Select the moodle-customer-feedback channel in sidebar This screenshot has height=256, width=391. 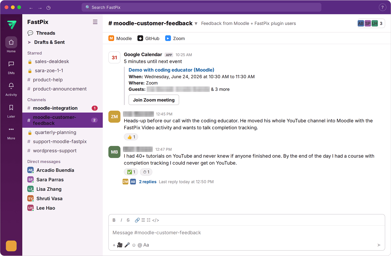tap(63, 120)
